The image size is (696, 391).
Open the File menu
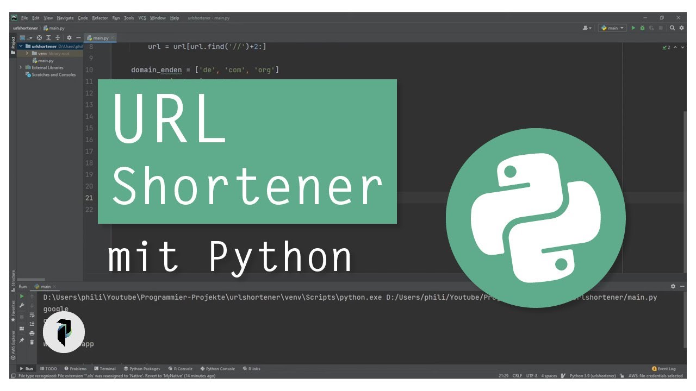pyautogui.click(x=24, y=18)
